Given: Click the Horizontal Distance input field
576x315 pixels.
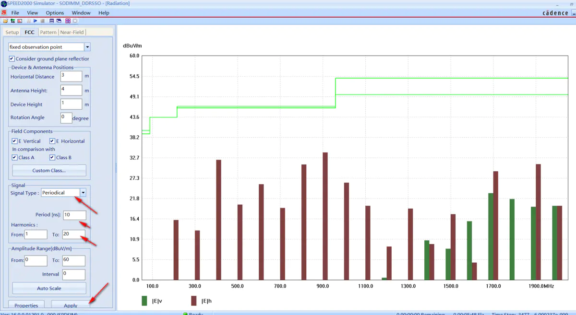Looking at the screenshot, I should point(71,76).
